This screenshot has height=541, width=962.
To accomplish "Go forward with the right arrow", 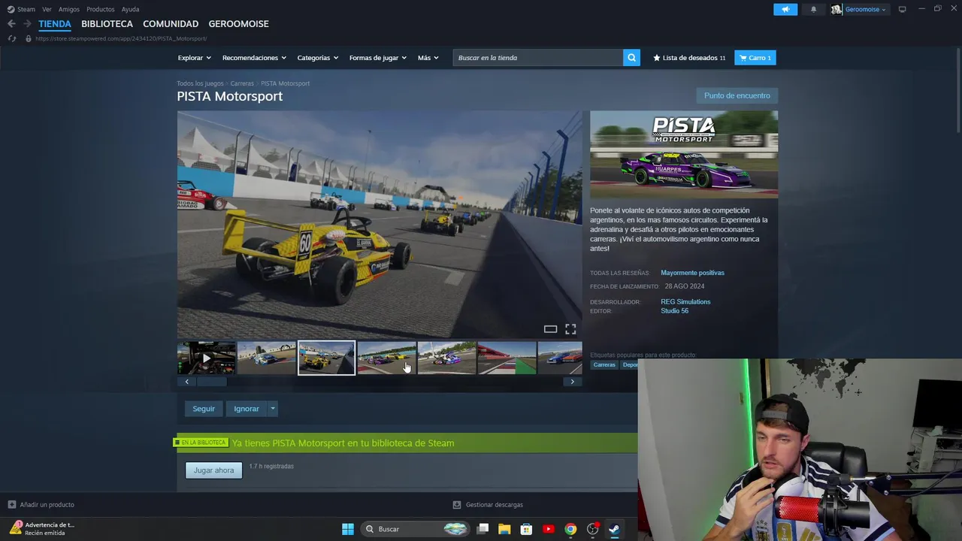I will [x=27, y=24].
